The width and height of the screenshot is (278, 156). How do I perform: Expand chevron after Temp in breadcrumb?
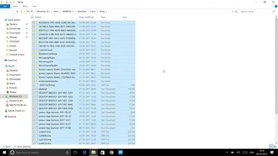106,12
